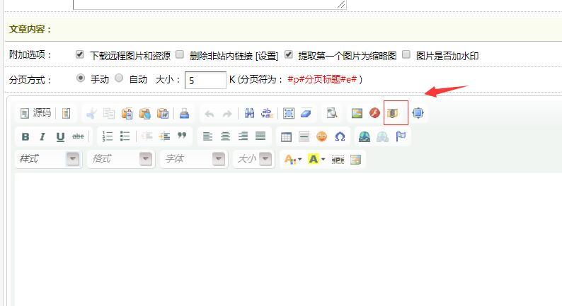The image size is (562, 306).
Task: Click the Increase Indent icon
Action: coord(164,136)
